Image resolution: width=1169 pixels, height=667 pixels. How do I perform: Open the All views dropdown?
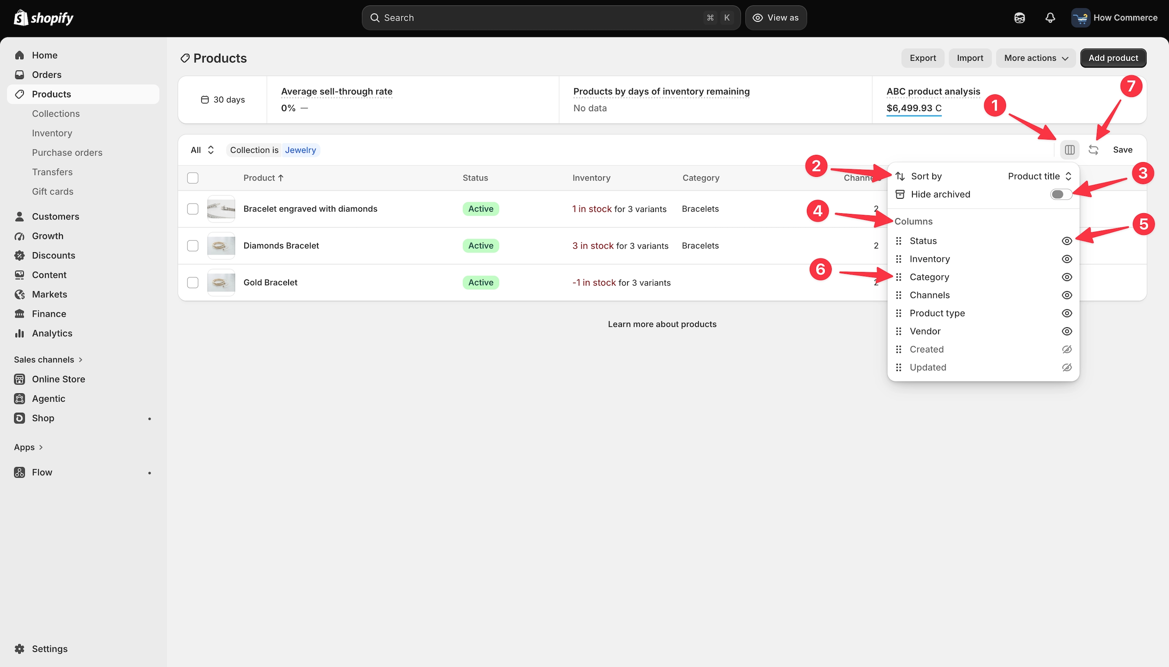coord(202,150)
